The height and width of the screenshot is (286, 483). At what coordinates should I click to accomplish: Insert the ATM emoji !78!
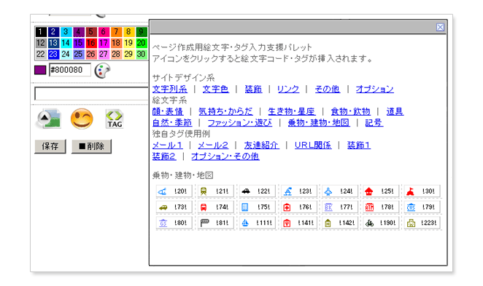click(381, 207)
